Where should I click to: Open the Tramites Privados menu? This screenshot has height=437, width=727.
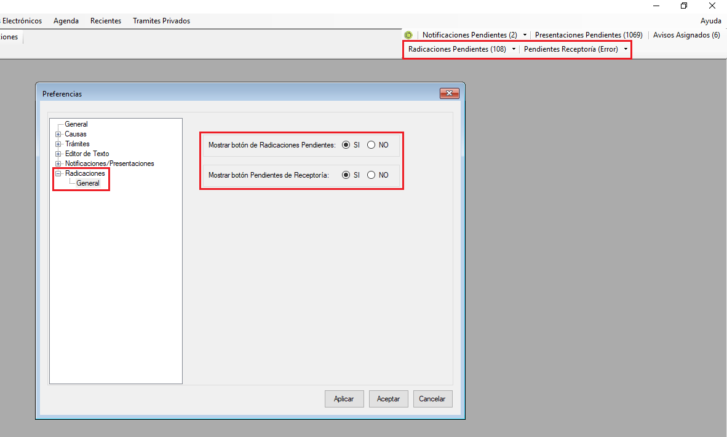161,21
